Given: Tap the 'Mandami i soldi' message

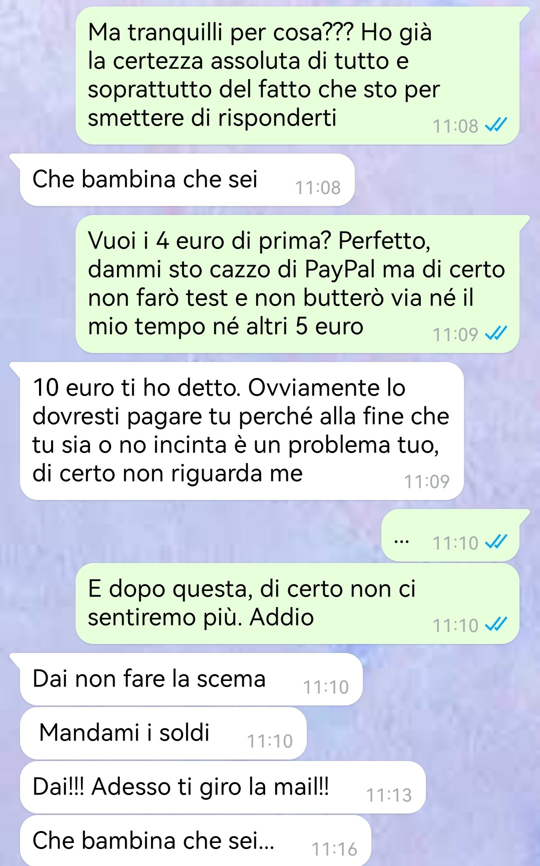Looking at the screenshot, I should tap(163, 733).
